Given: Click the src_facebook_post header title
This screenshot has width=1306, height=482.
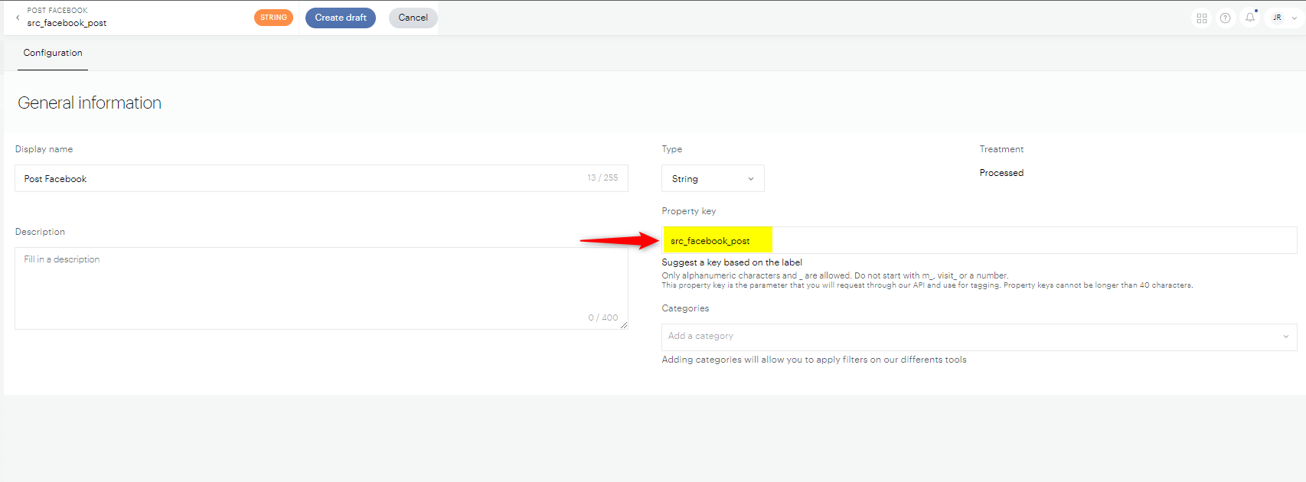Looking at the screenshot, I should (67, 24).
